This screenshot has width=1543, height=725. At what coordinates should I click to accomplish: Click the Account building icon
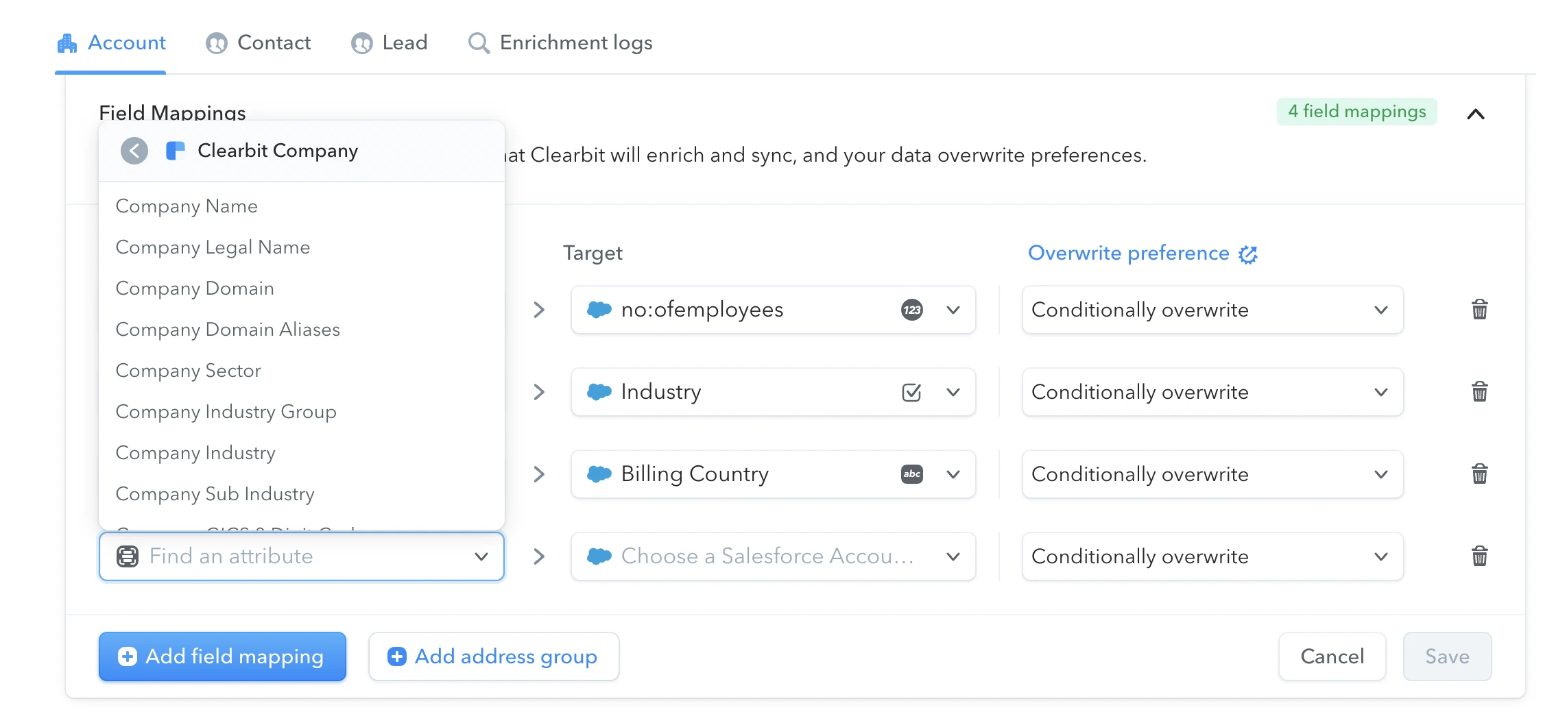67,44
